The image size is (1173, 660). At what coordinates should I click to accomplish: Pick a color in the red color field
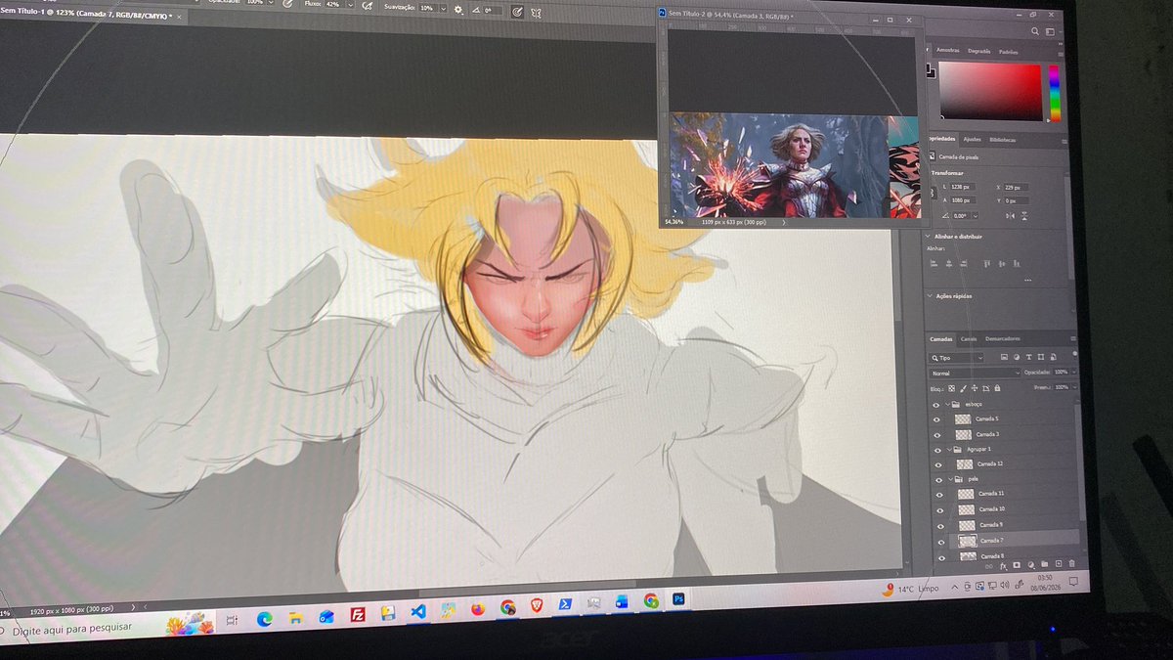(x=990, y=92)
